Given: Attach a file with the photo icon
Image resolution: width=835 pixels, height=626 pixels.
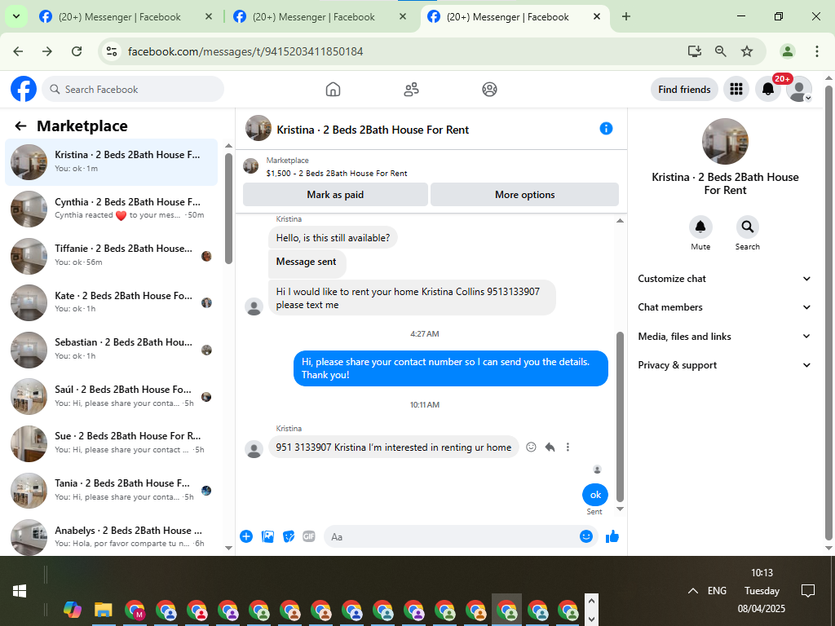Looking at the screenshot, I should [x=267, y=536].
